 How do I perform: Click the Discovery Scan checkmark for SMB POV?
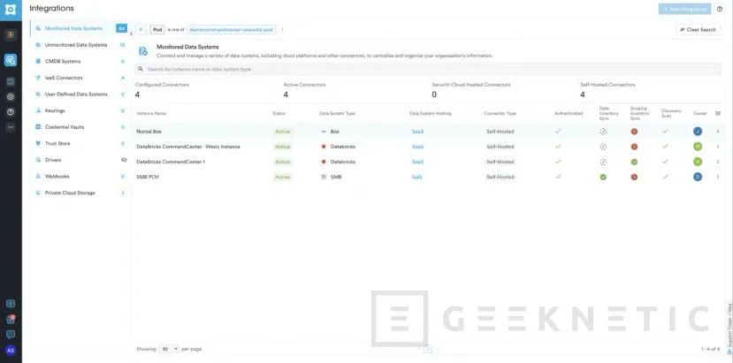[665, 177]
